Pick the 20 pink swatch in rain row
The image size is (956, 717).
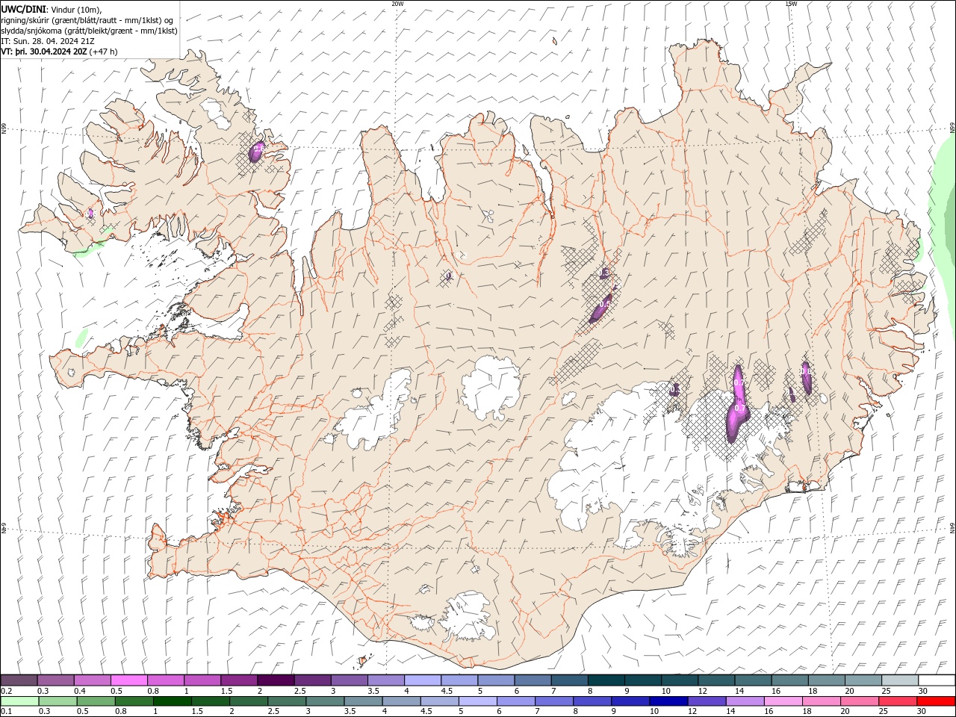(x=859, y=701)
